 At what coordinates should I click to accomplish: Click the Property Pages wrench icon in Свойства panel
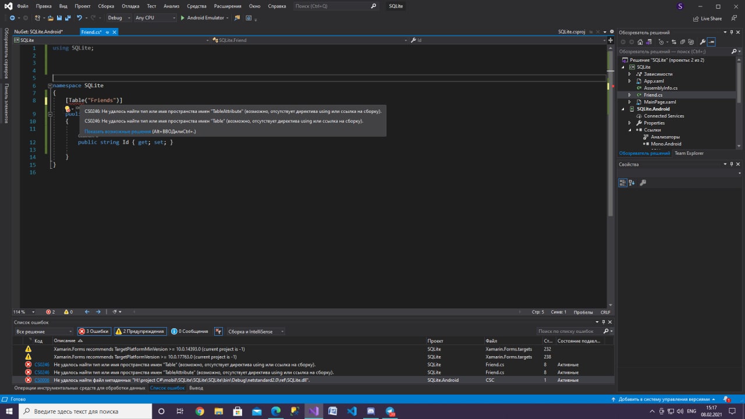[643, 183]
